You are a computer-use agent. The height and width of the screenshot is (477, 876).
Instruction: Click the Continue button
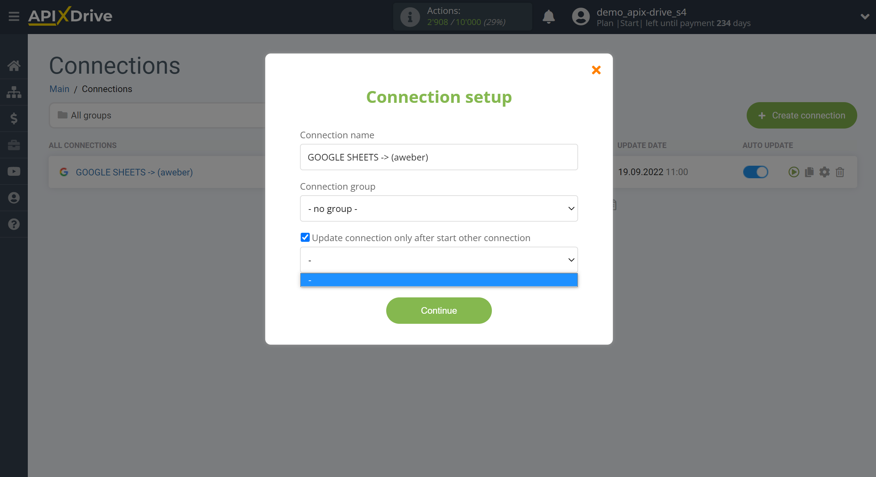[x=439, y=310]
